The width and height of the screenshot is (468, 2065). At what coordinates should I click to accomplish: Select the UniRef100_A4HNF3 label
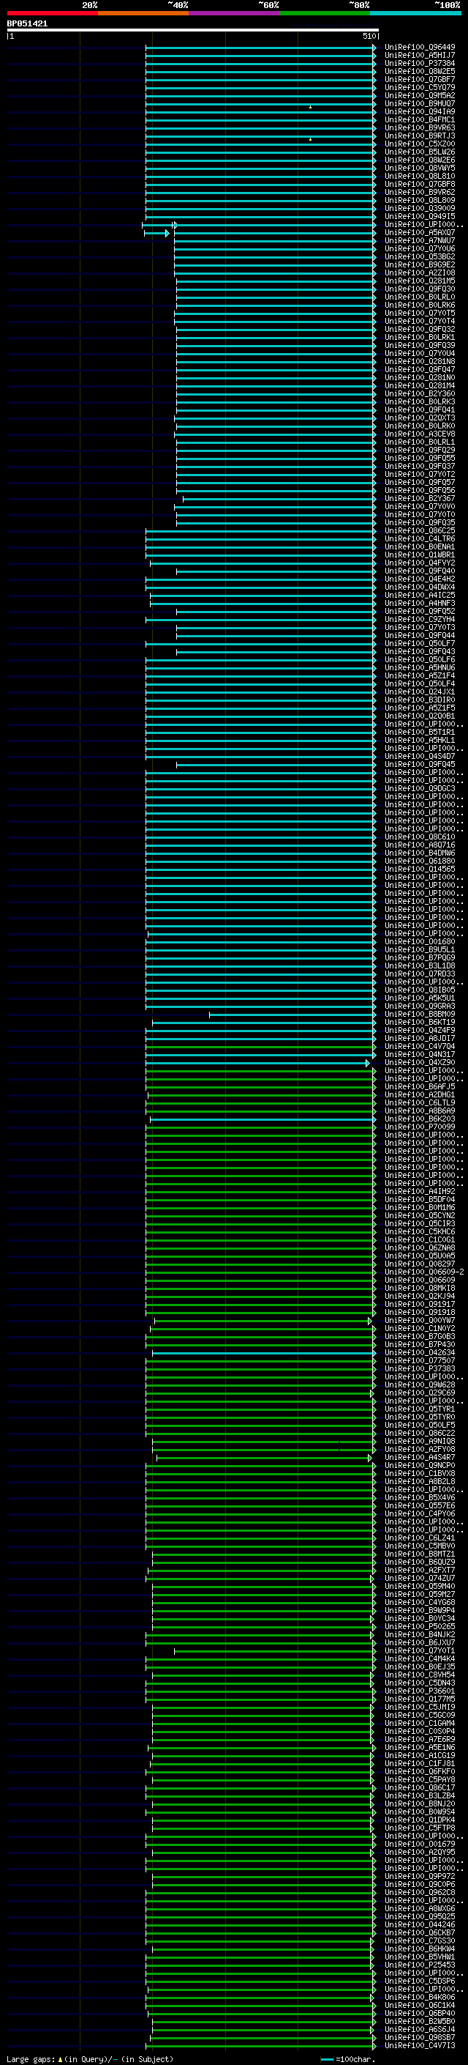[x=420, y=604]
